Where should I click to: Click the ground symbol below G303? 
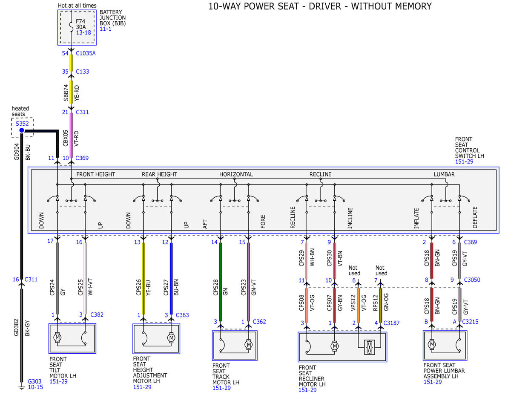click(x=22, y=387)
